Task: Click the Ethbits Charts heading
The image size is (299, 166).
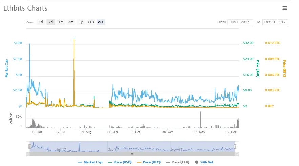Action: click(x=25, y=8)
